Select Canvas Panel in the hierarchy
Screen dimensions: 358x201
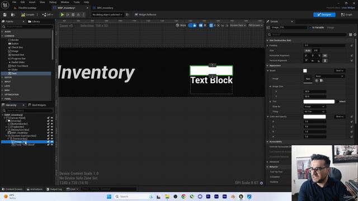click(16, 118)
